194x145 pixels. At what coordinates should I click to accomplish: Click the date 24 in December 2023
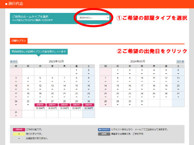coord(16,101)
